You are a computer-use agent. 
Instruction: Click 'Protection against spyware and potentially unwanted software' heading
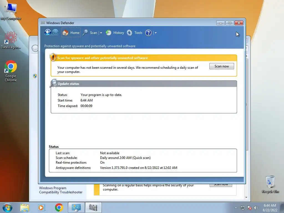pyautogui.click(x=90, y=46)
